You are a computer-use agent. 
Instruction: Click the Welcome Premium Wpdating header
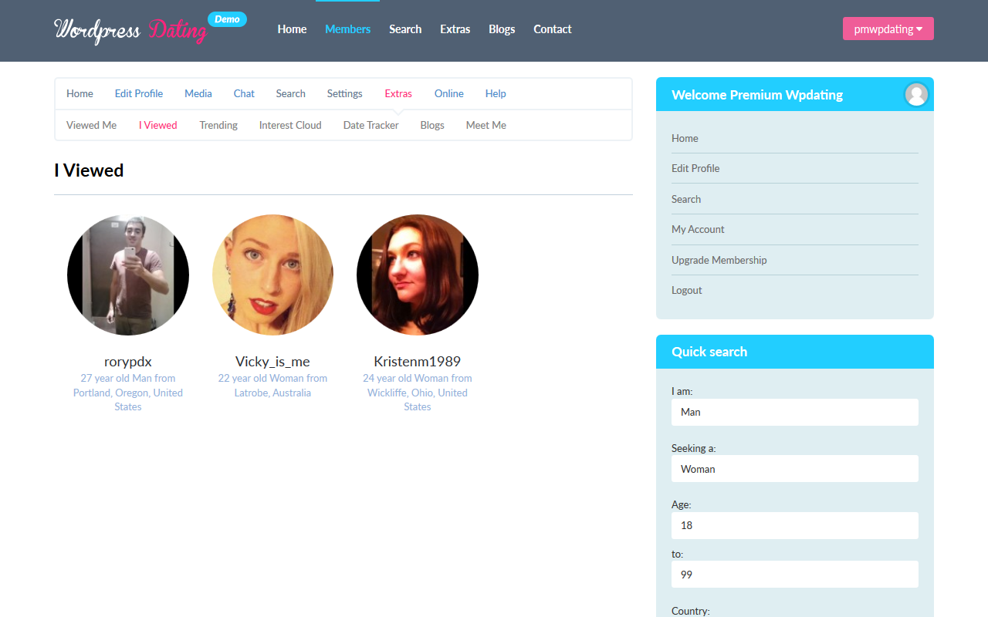[757, 95]
